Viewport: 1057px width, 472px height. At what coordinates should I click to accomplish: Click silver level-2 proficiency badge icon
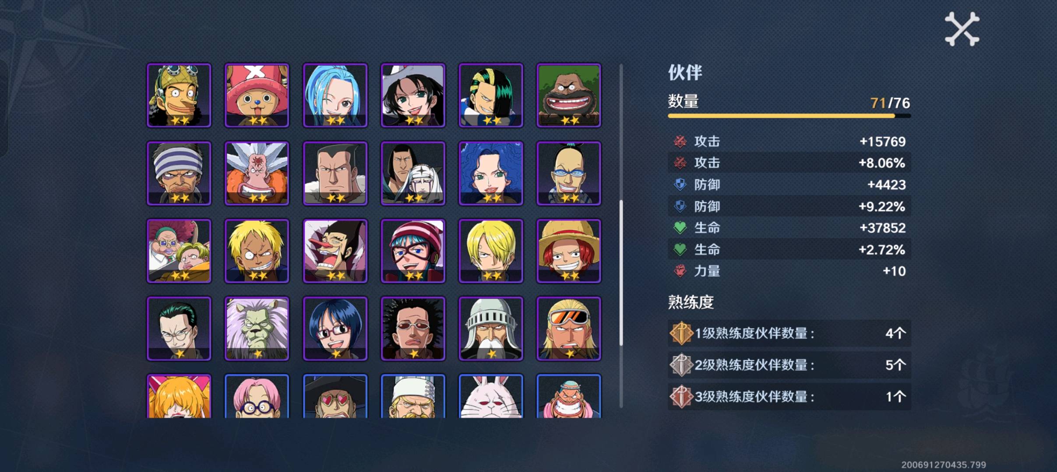click(681, 365)
